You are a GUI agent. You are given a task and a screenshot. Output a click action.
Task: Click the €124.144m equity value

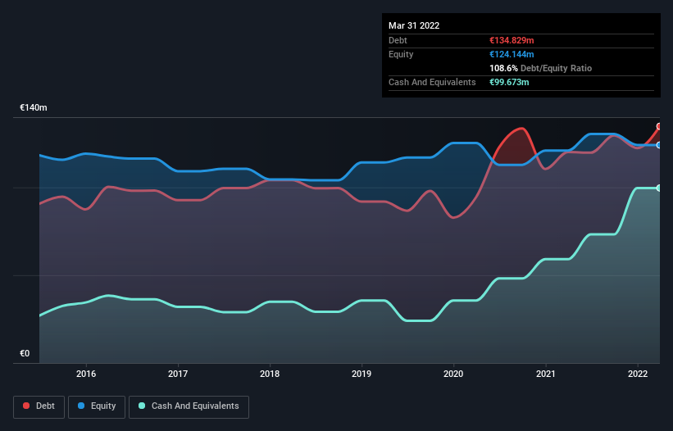tap(512, 54)
